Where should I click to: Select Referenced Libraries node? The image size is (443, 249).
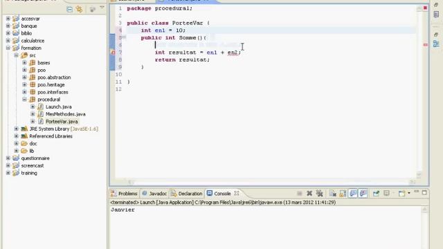51,136
